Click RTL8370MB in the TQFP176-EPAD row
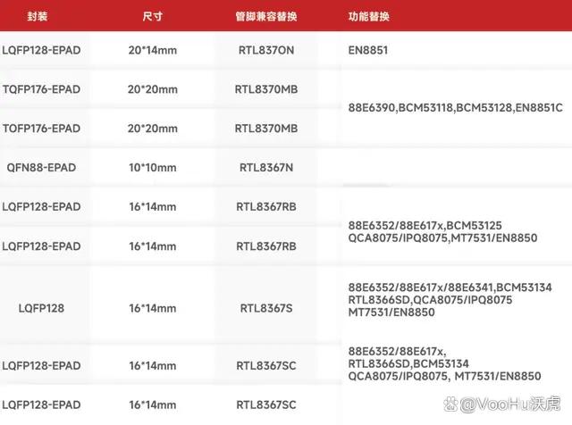The width and height of the screenshot is (572, 425). click(x=266, y=89)
